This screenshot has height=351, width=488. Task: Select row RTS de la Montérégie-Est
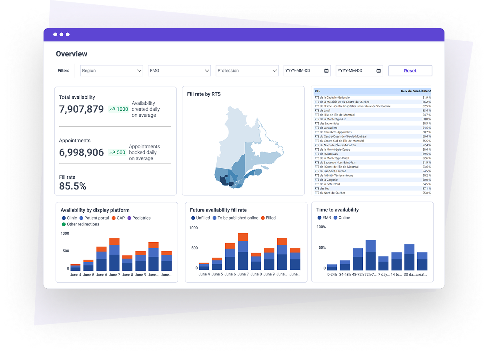(x=372, y=119)
